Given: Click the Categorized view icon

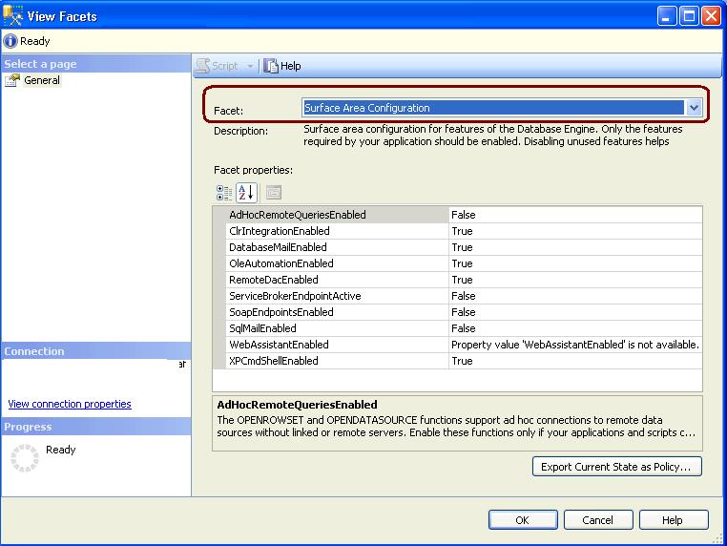Looking at the screenshot, I should click(224, 192).
